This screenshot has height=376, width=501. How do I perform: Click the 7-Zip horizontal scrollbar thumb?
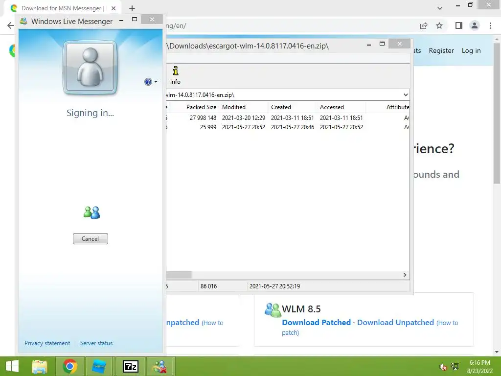179,275
